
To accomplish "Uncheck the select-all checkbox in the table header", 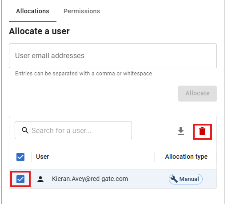I will (20, 157).
